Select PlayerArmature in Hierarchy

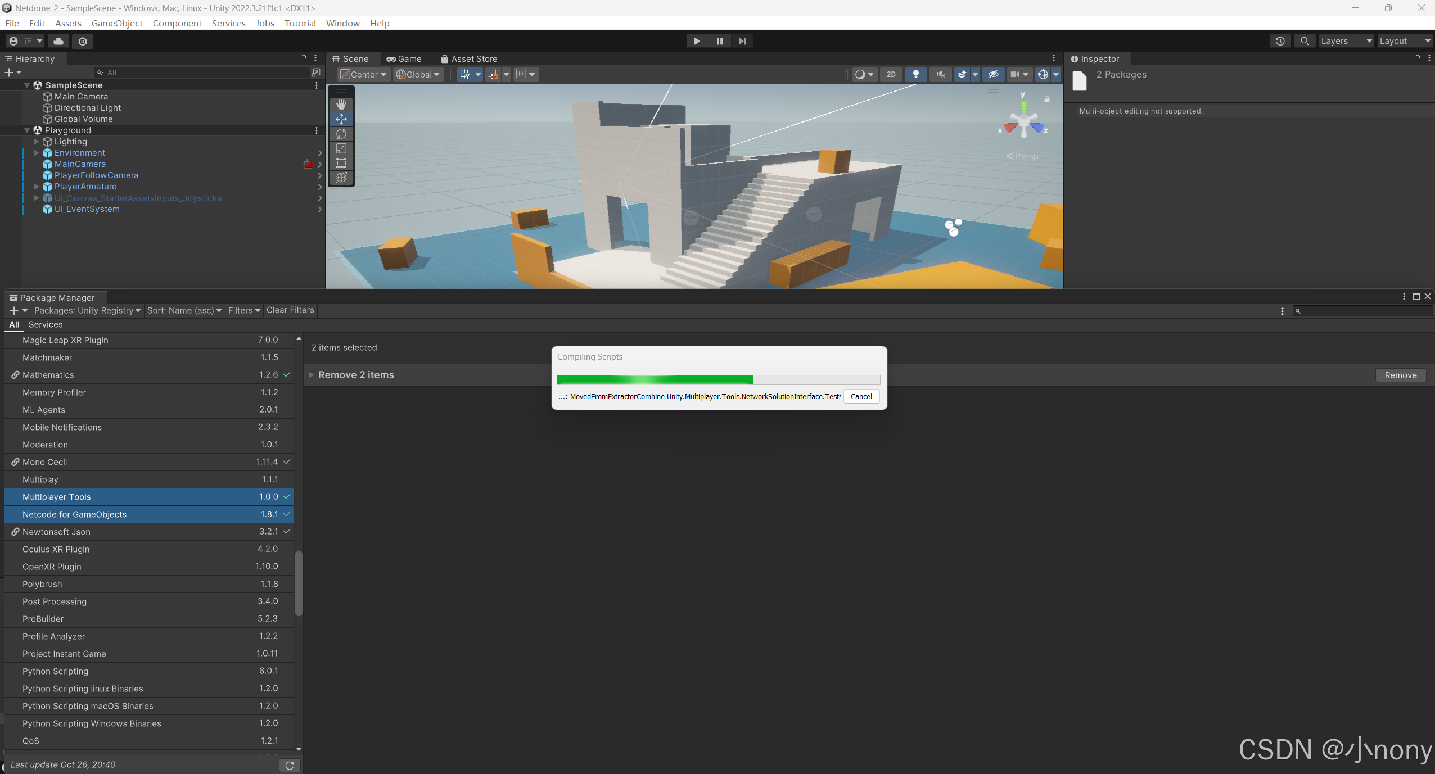click(85, 187)
